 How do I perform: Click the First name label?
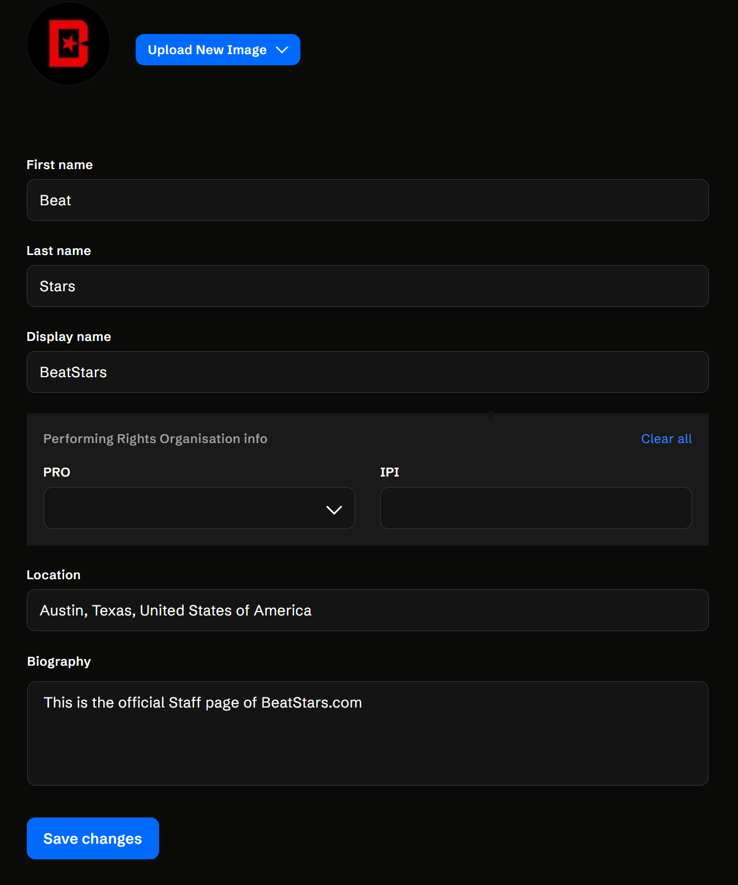tap(60, 165)
